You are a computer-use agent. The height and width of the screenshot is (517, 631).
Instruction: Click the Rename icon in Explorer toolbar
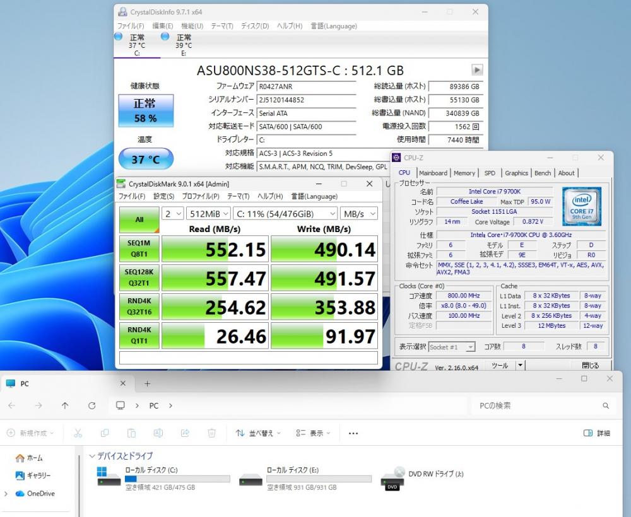(x=158, y=433)
